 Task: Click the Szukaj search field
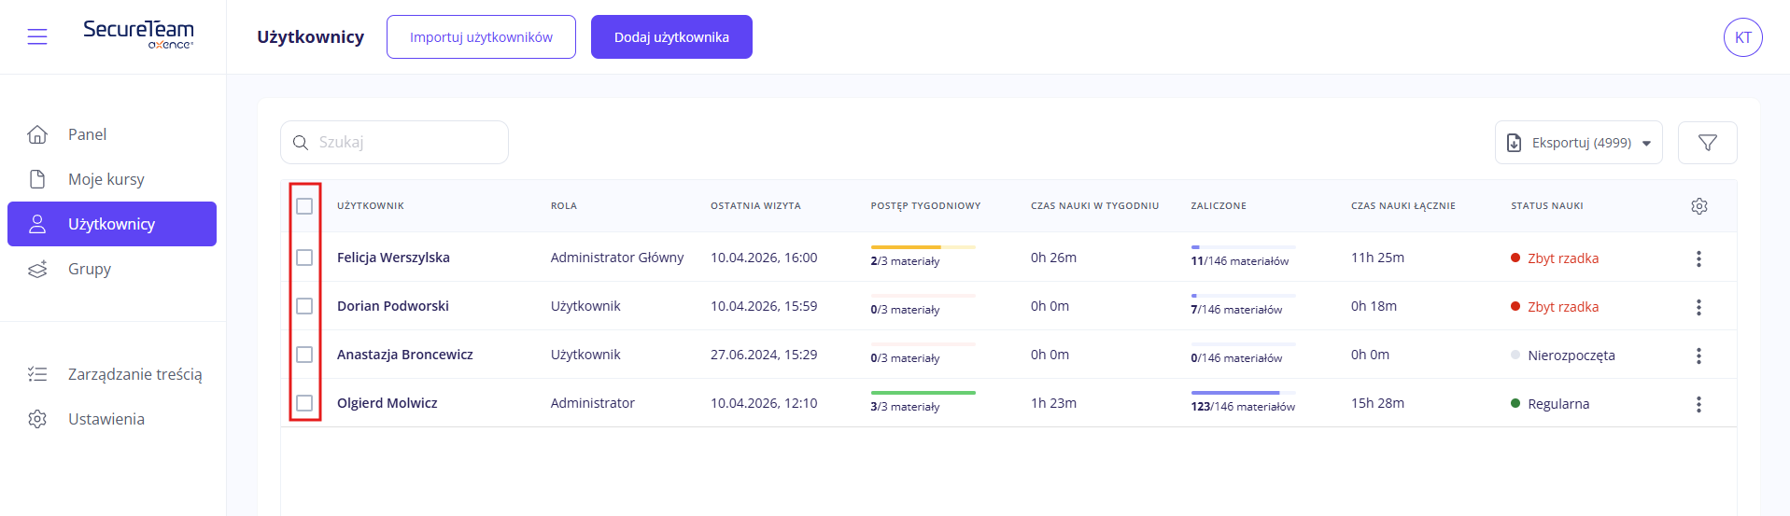coord(406,143)
